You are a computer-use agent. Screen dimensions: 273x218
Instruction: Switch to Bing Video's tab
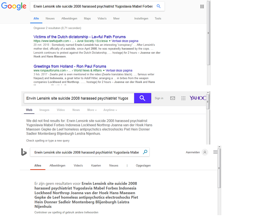tap(78, 165)
